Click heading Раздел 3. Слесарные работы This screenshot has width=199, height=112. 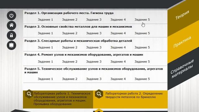coord(78,41)
